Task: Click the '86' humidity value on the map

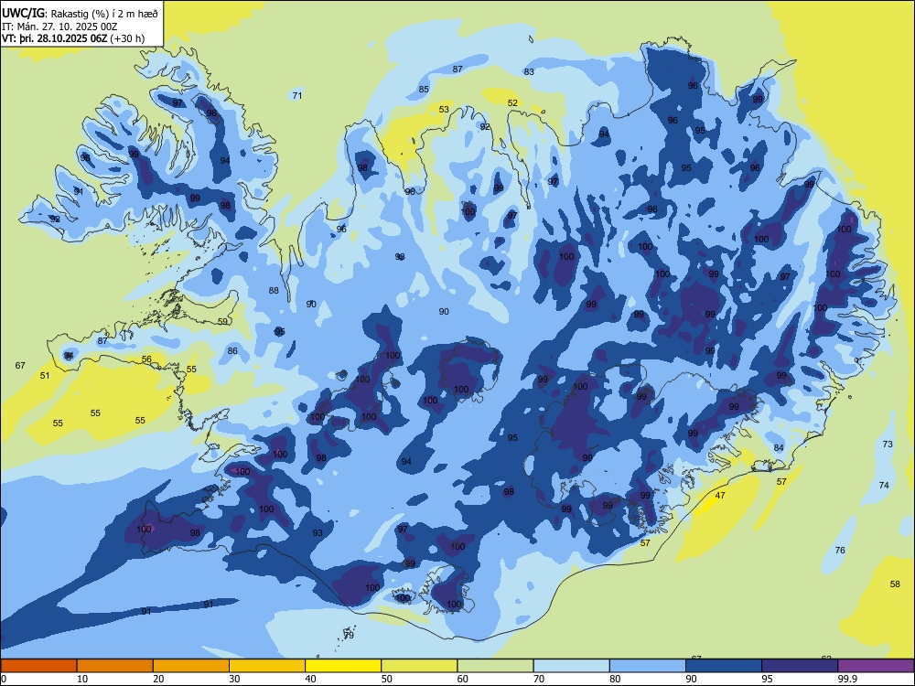Action: 232,351
